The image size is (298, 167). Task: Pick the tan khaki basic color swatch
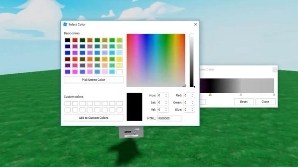[x=105, y=46]
